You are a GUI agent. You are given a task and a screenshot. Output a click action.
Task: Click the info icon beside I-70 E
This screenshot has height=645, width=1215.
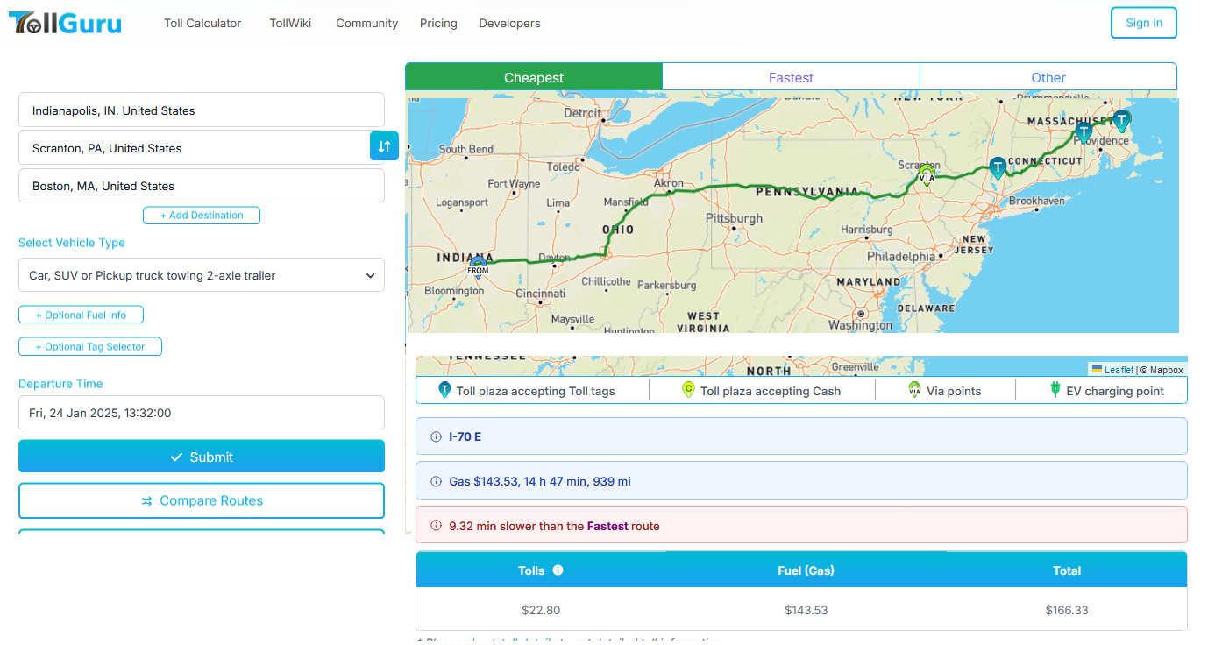pos(437,436)
